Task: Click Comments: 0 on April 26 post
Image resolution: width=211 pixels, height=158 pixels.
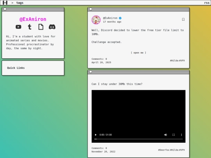Action: click(99, 59)
